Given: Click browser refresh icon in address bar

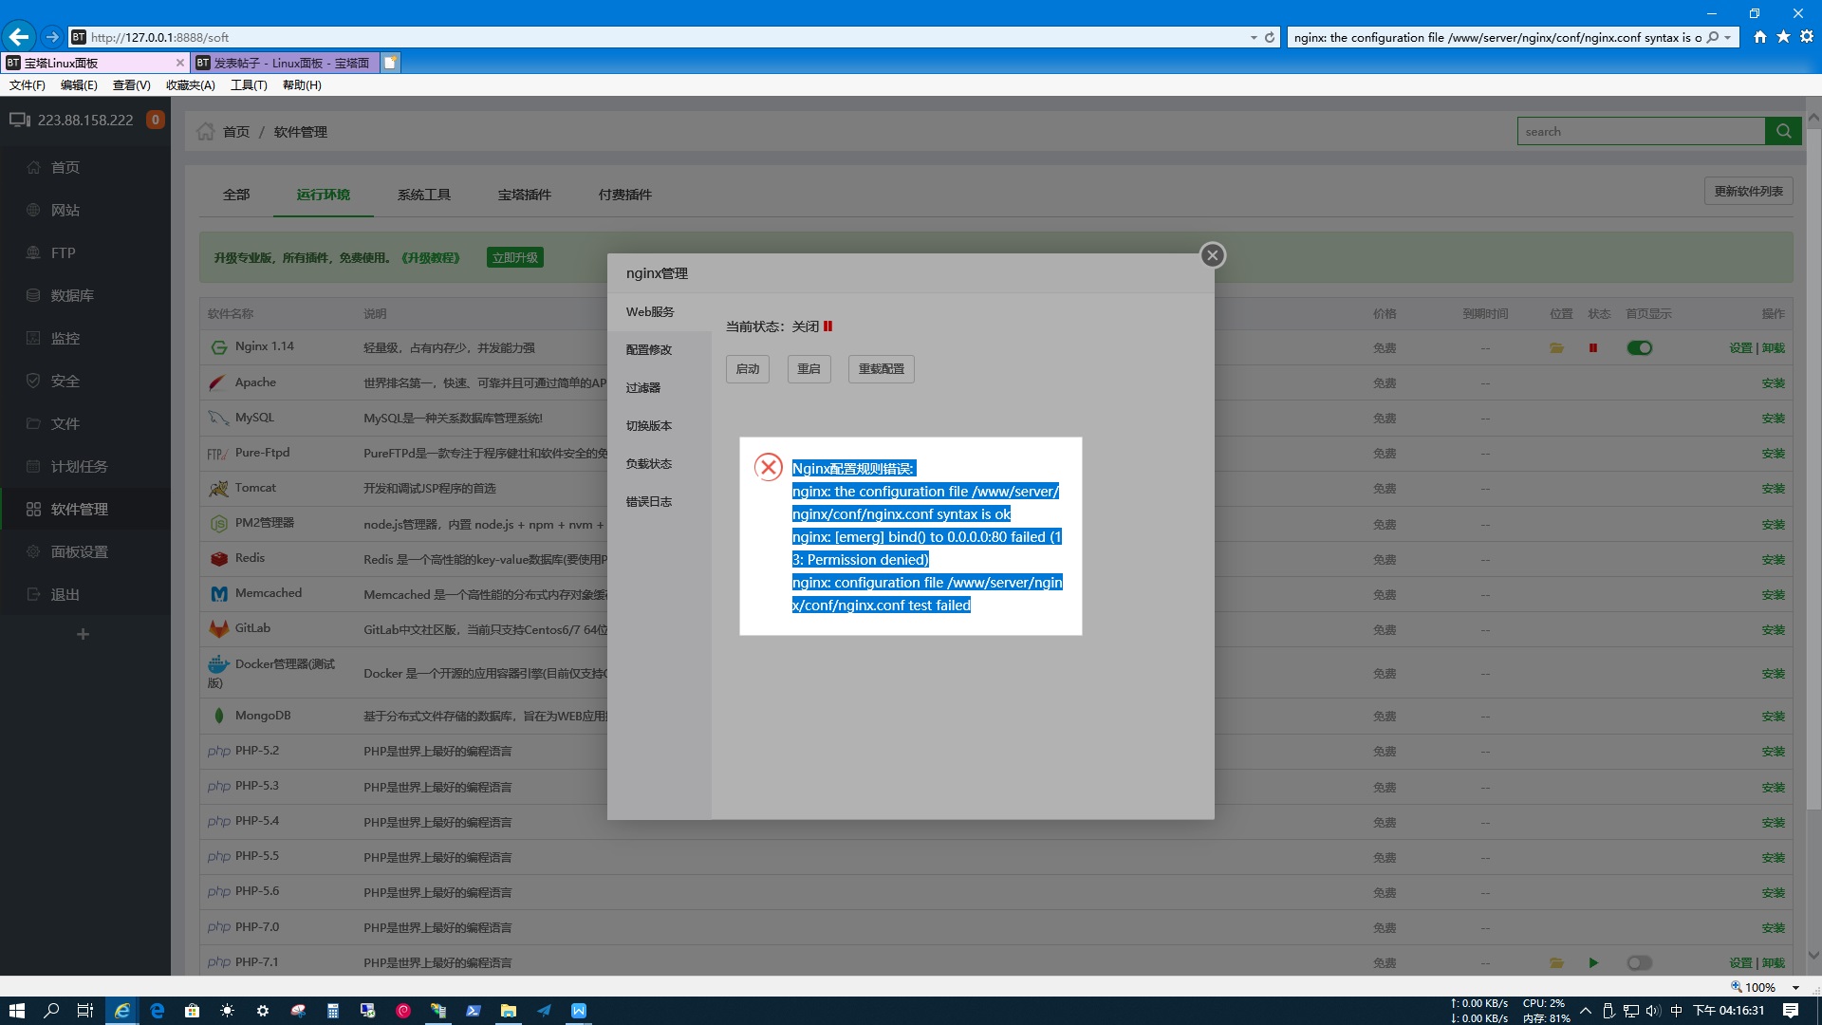Looking at the screenshot, I should pyautogui.click(x=1270, y=37).
